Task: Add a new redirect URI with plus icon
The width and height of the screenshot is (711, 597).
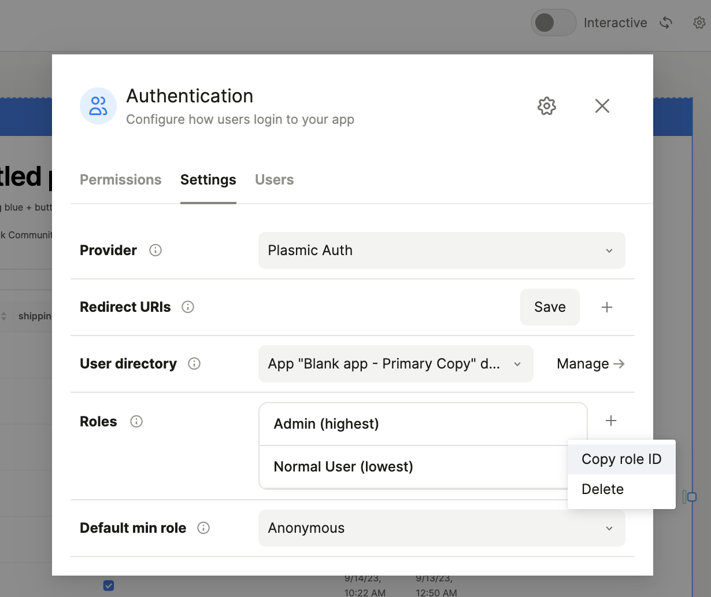Action: pyautogui.click(x=606, y=307)
